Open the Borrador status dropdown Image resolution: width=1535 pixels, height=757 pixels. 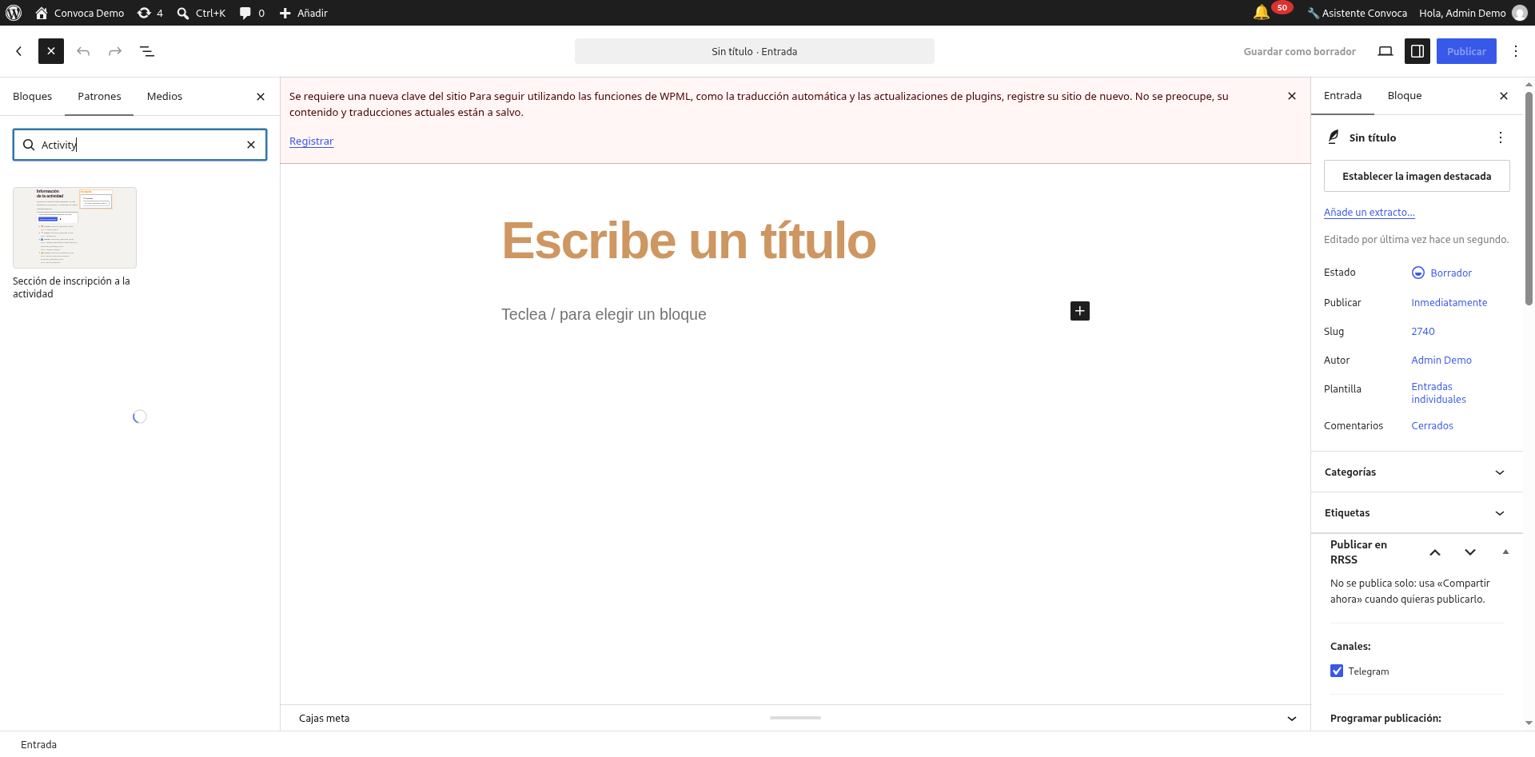[1442, 273]
